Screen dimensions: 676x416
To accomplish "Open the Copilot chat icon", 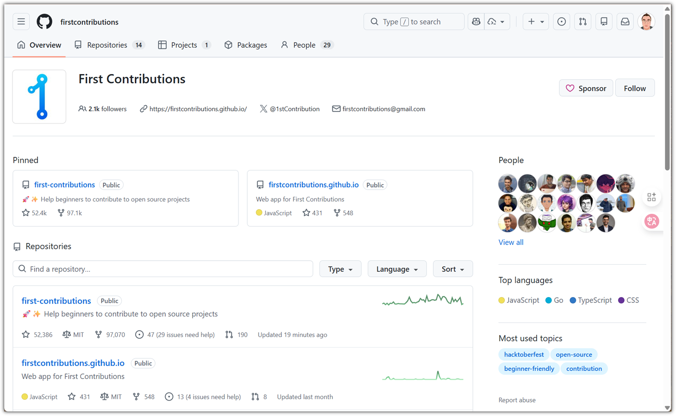I will click(x=476, y=22).
